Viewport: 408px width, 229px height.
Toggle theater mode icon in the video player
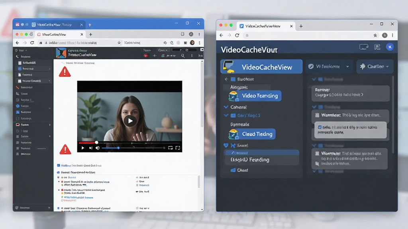pyautogui.click(x=171, y=148)
